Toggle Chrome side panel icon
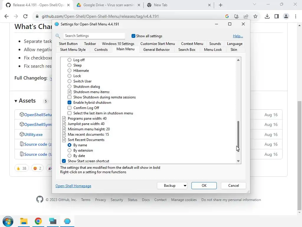 [277, 16]
